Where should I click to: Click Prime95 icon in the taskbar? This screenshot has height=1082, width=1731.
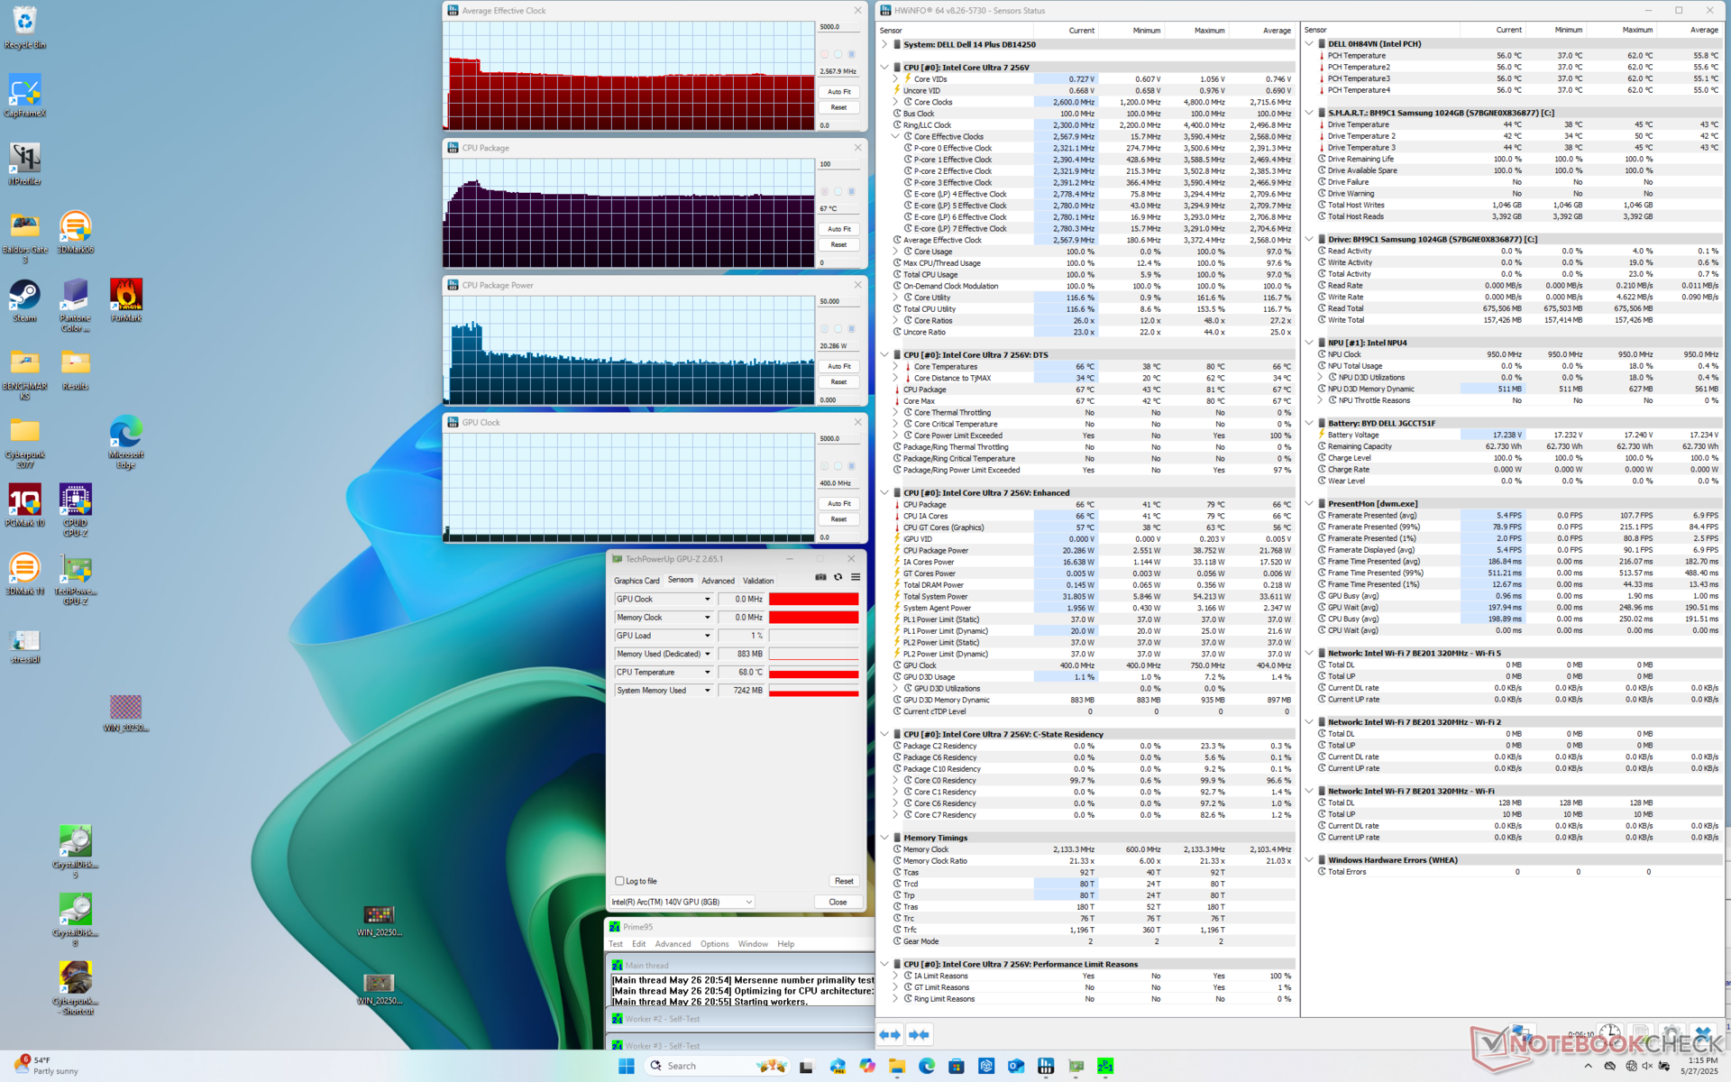(x=1104, y=1066)
